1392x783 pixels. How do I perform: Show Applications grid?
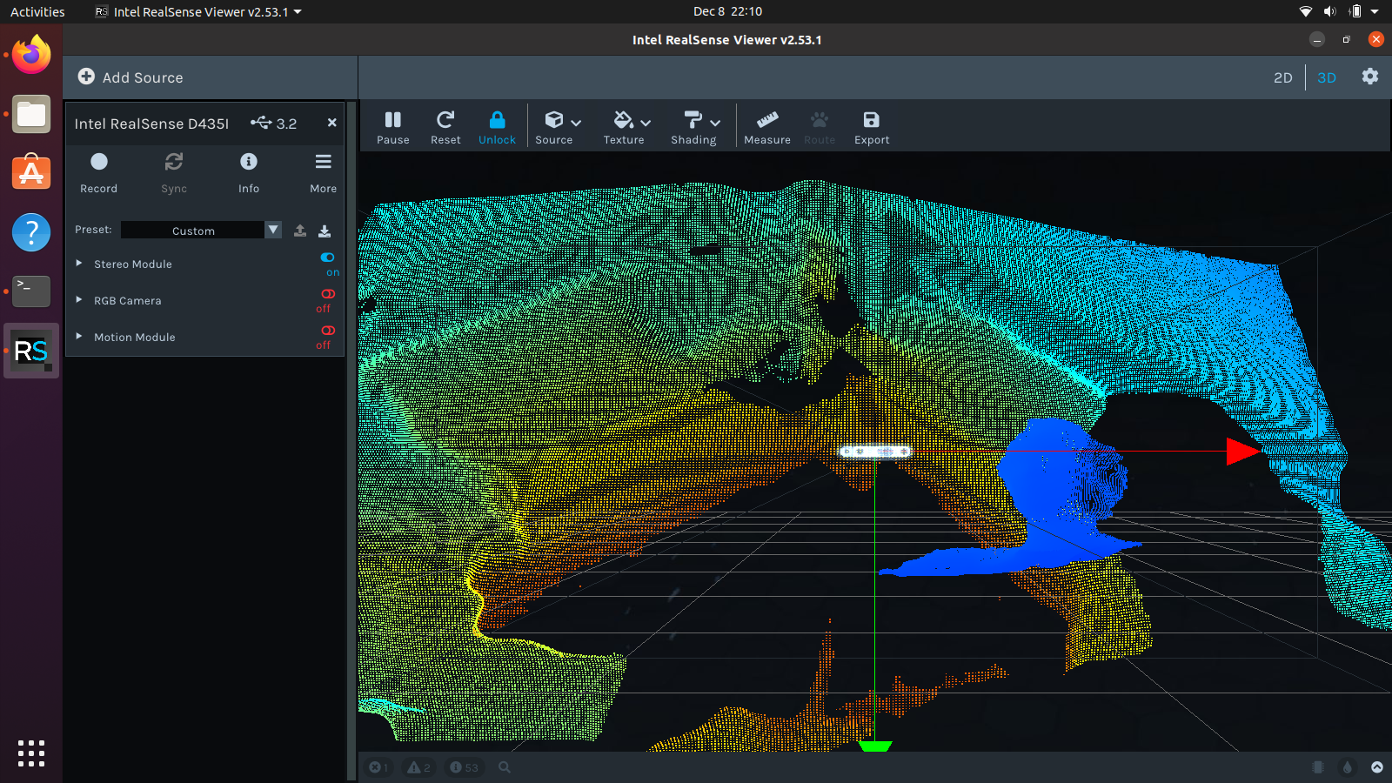pyautogui.click(x=31, y=753)
